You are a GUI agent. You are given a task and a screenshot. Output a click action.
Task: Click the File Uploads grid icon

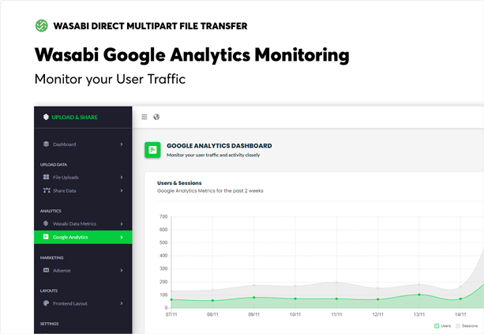point(46,177)
